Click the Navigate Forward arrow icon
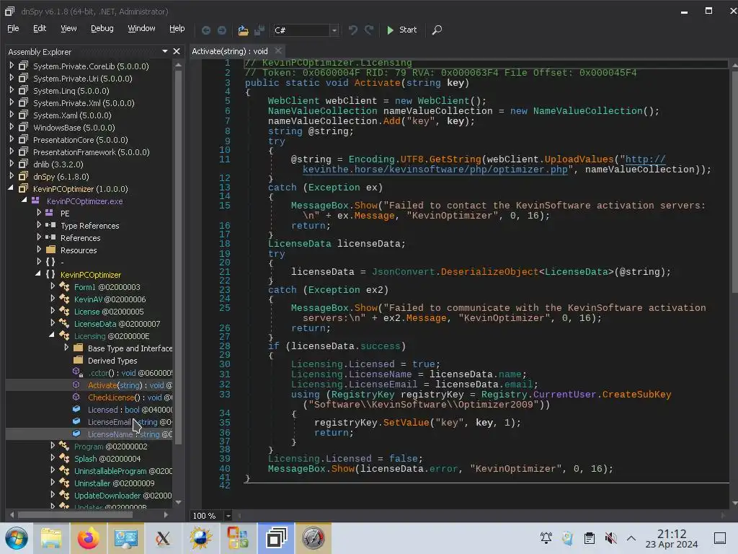 pyautogui.click(x=222, y=30)
